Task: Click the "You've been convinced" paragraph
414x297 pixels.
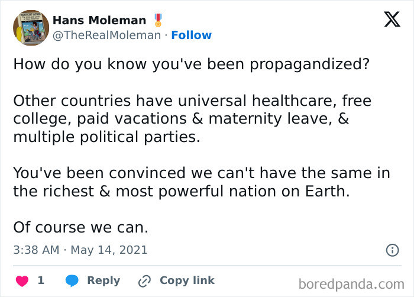Action: pos(202,182)
